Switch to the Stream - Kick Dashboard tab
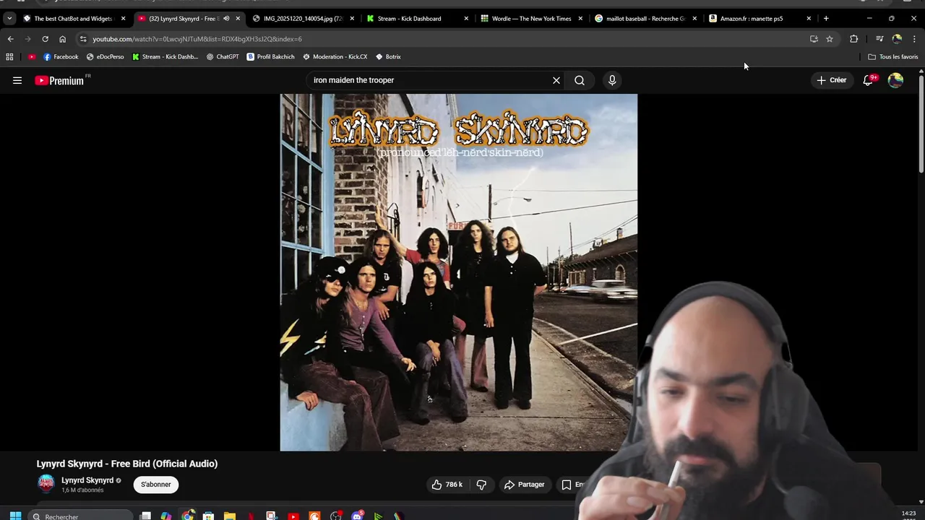This screenshot has width=925, height=520. click(418, 19)
